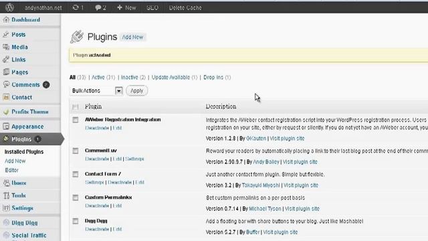428x241 pixels.
Task: Click the Profits Theme checkmark icon
Action: point(6,112)
